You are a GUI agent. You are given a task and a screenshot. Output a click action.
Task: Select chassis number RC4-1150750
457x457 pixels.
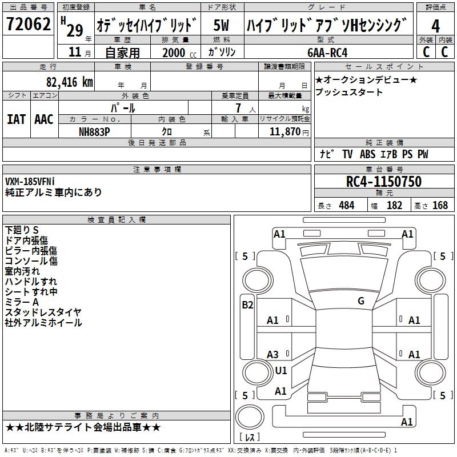click(384, 182)
